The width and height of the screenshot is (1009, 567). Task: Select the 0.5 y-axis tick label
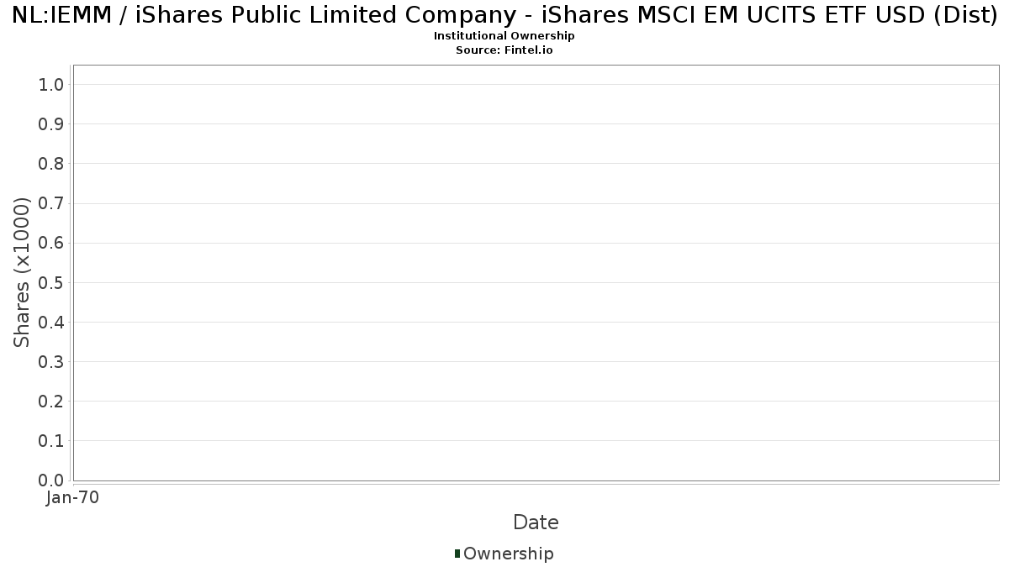click(x=51, y=282)
